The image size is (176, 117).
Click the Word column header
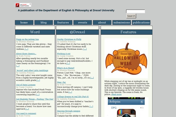pos(35,32)
